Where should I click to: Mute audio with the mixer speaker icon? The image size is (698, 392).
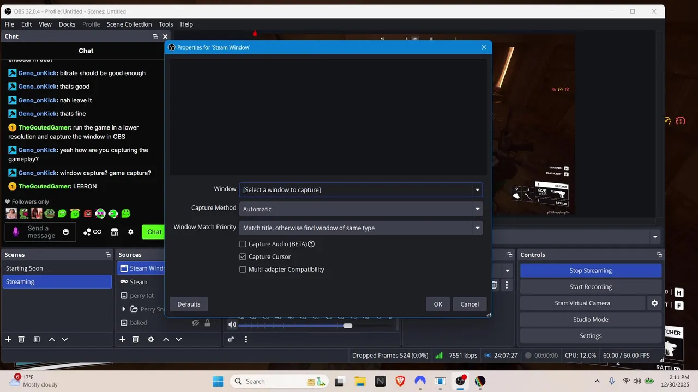click(232, 324)
